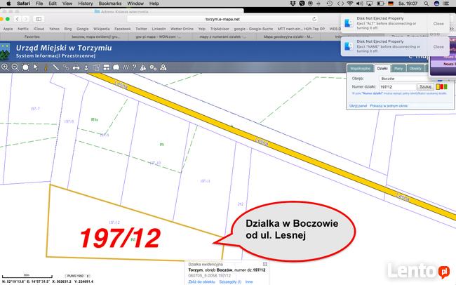Click the zoom out magnifier tool
This screenshot has width=456, height=285.
15,67
